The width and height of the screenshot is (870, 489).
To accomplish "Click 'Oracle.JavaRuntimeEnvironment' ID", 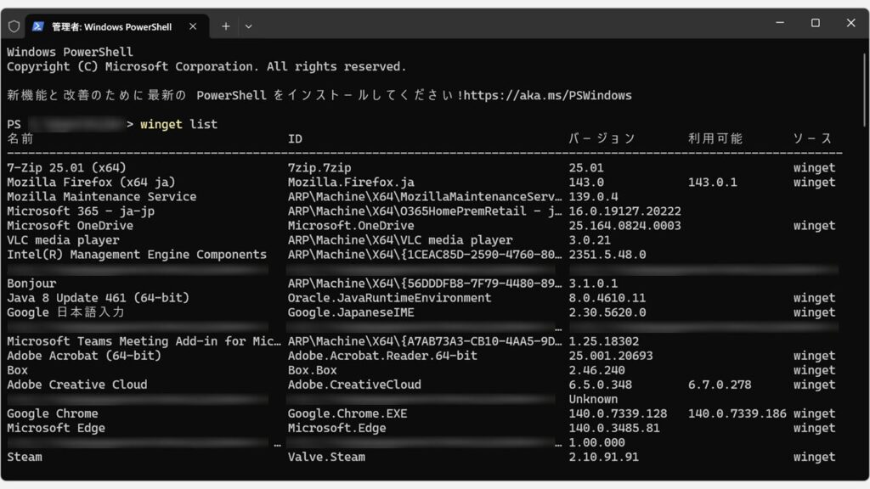I will pos(389,297).
